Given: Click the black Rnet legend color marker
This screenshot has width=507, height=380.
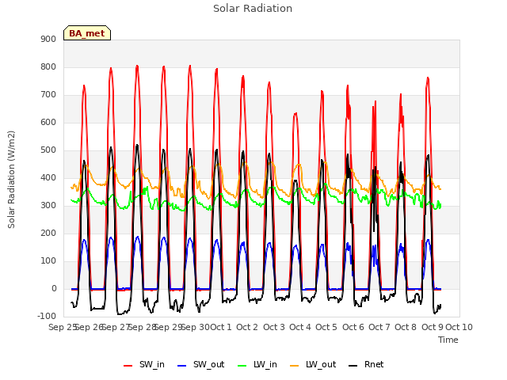Looking at the screenshot, I should click(x=353, y=366).
